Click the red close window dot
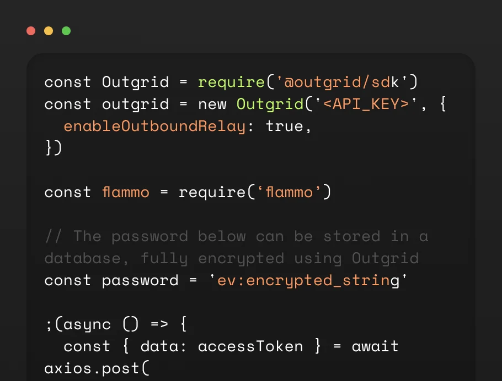This screenshot has height=381, width=502. pos(31,31)
